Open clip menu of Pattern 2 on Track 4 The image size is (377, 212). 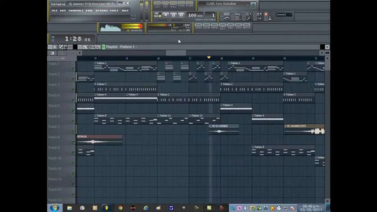(158, 94)
